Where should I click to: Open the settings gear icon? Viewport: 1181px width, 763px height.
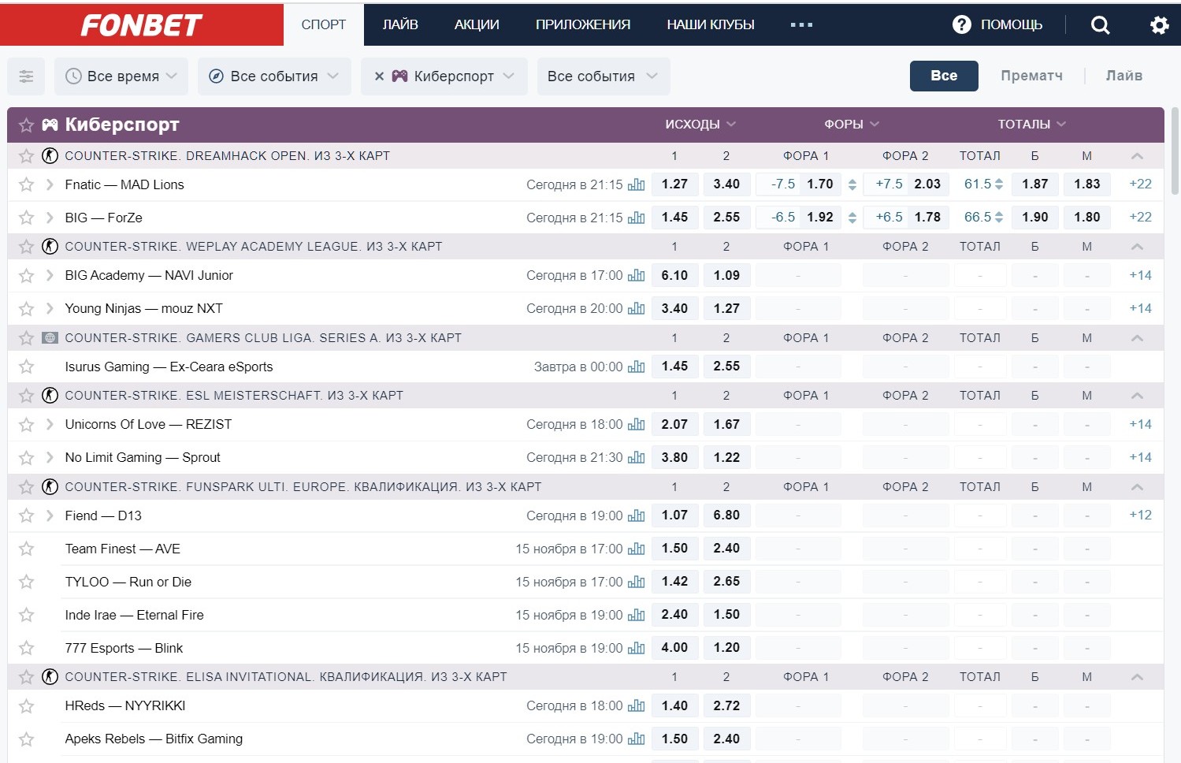[x=1159, y=25]
